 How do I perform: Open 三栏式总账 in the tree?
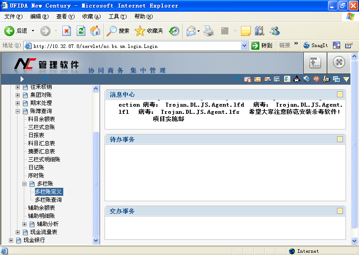41,127
